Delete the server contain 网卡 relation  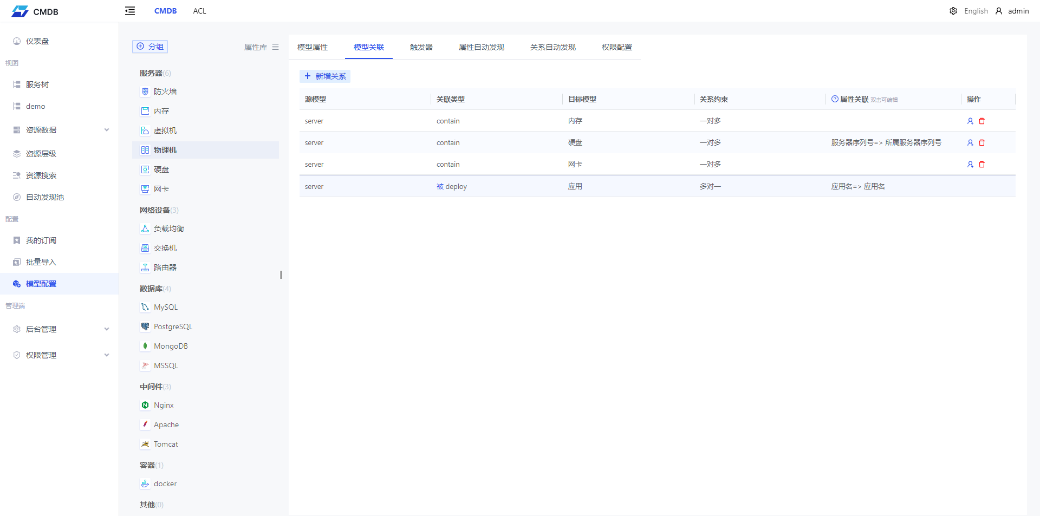coord(982,165)
